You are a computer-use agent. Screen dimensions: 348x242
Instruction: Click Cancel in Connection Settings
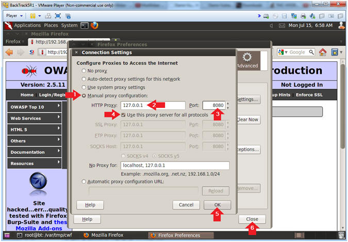click(x=186, y=205)
